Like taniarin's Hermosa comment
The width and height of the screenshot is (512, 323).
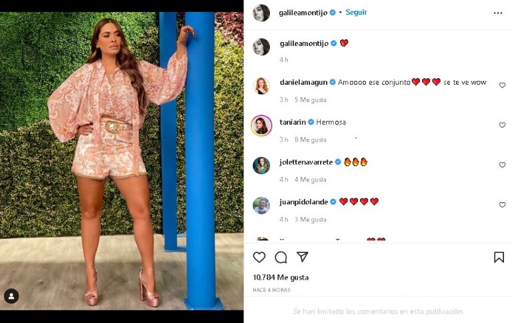[x=502, y=125]
